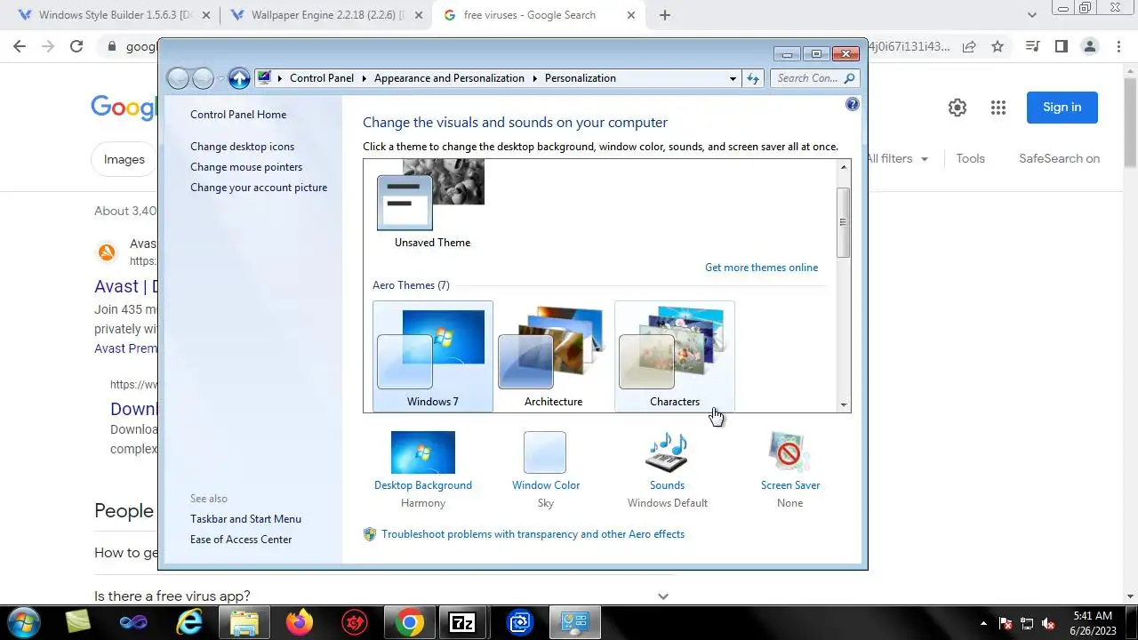1138x640 pixels.
Task: Click the refresh icon beside address bar
Action: pyautogui.click(x=753, y=78)
